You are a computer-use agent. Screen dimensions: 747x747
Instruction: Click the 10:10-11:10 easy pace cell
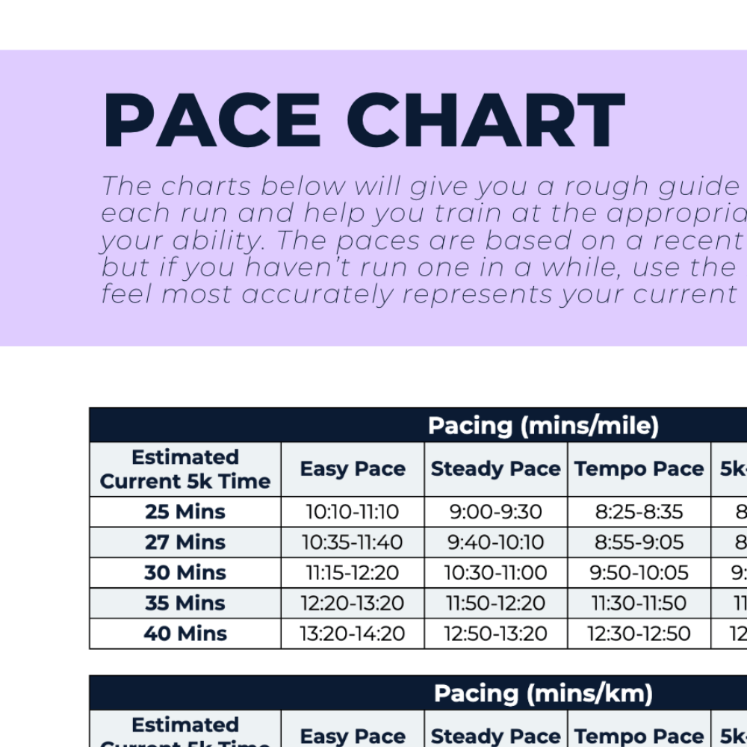[353, 512]
